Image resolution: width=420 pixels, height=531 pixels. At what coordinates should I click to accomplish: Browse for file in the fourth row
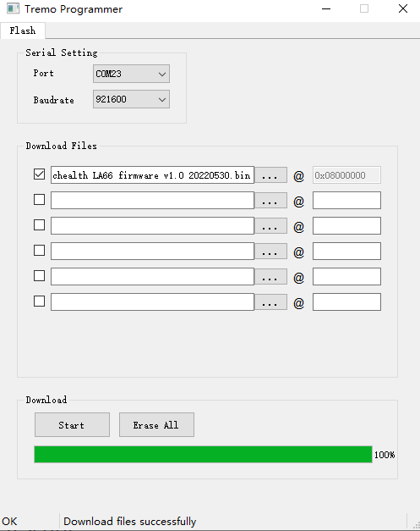point(270,252)
